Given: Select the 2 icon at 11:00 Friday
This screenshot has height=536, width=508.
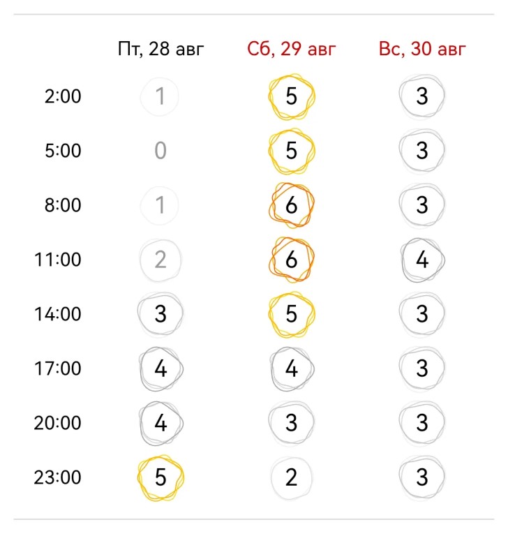Looking at the screenshot, I should 160,260.
